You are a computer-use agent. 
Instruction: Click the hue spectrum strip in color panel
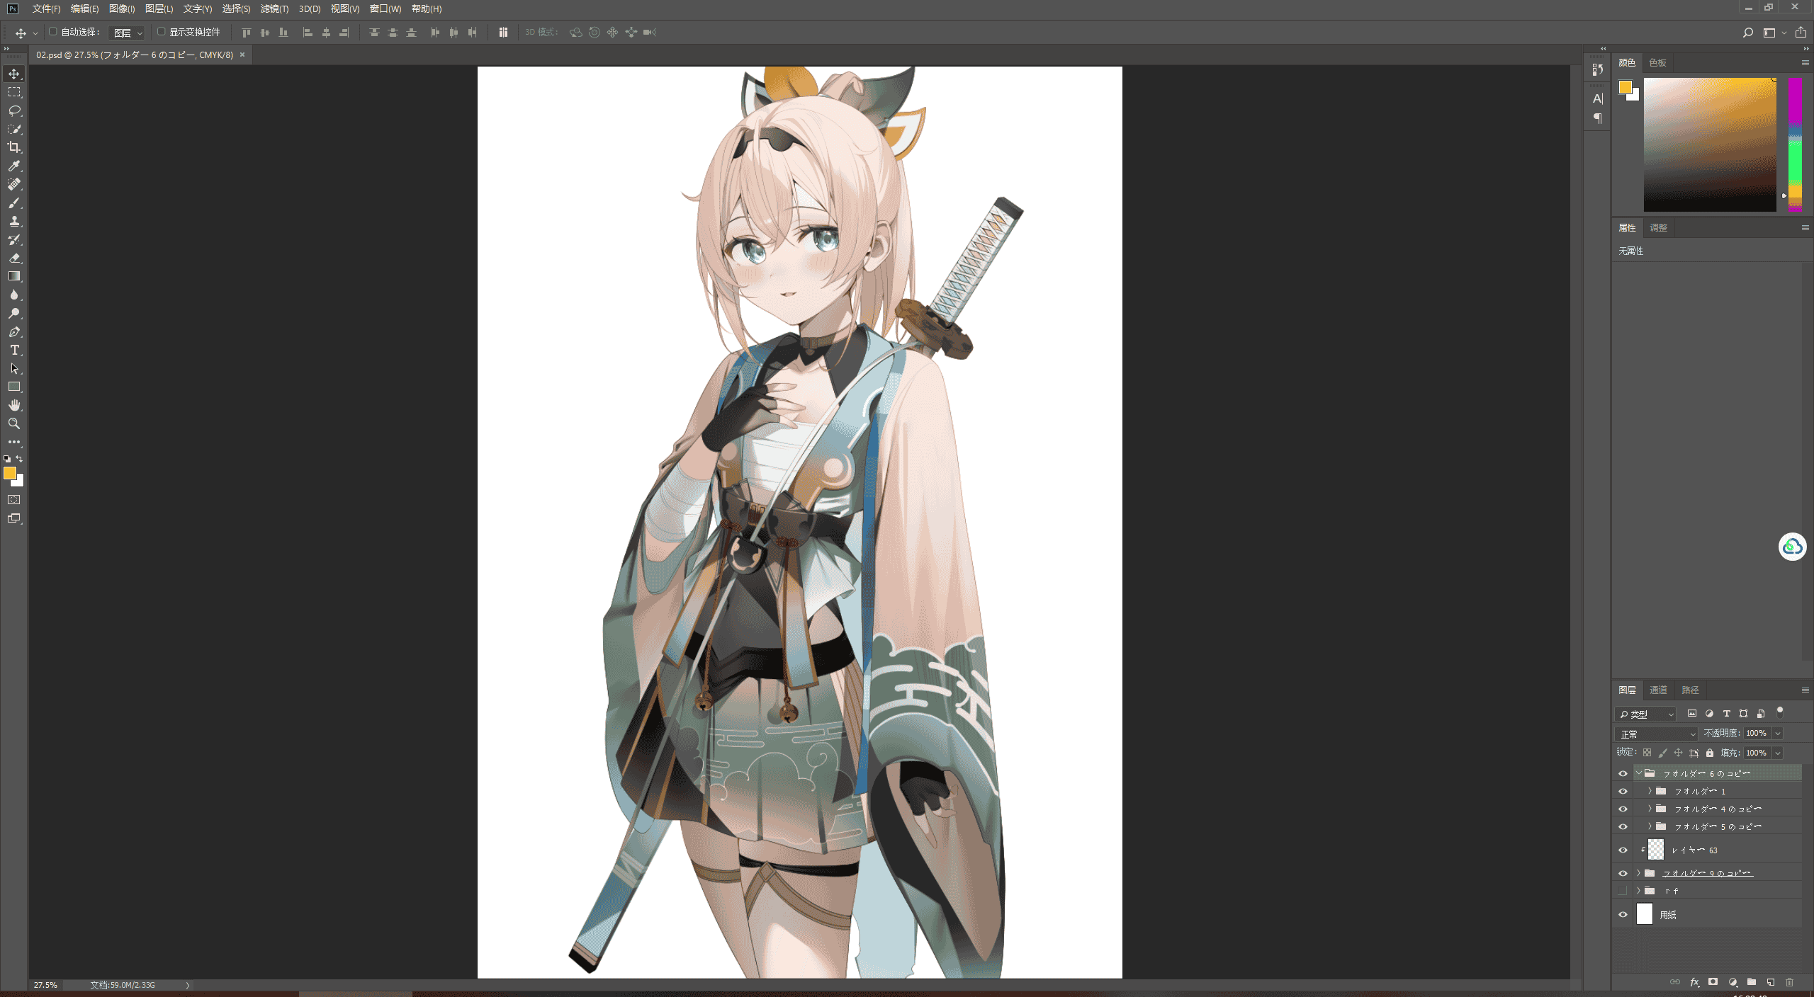point(1795,144)
